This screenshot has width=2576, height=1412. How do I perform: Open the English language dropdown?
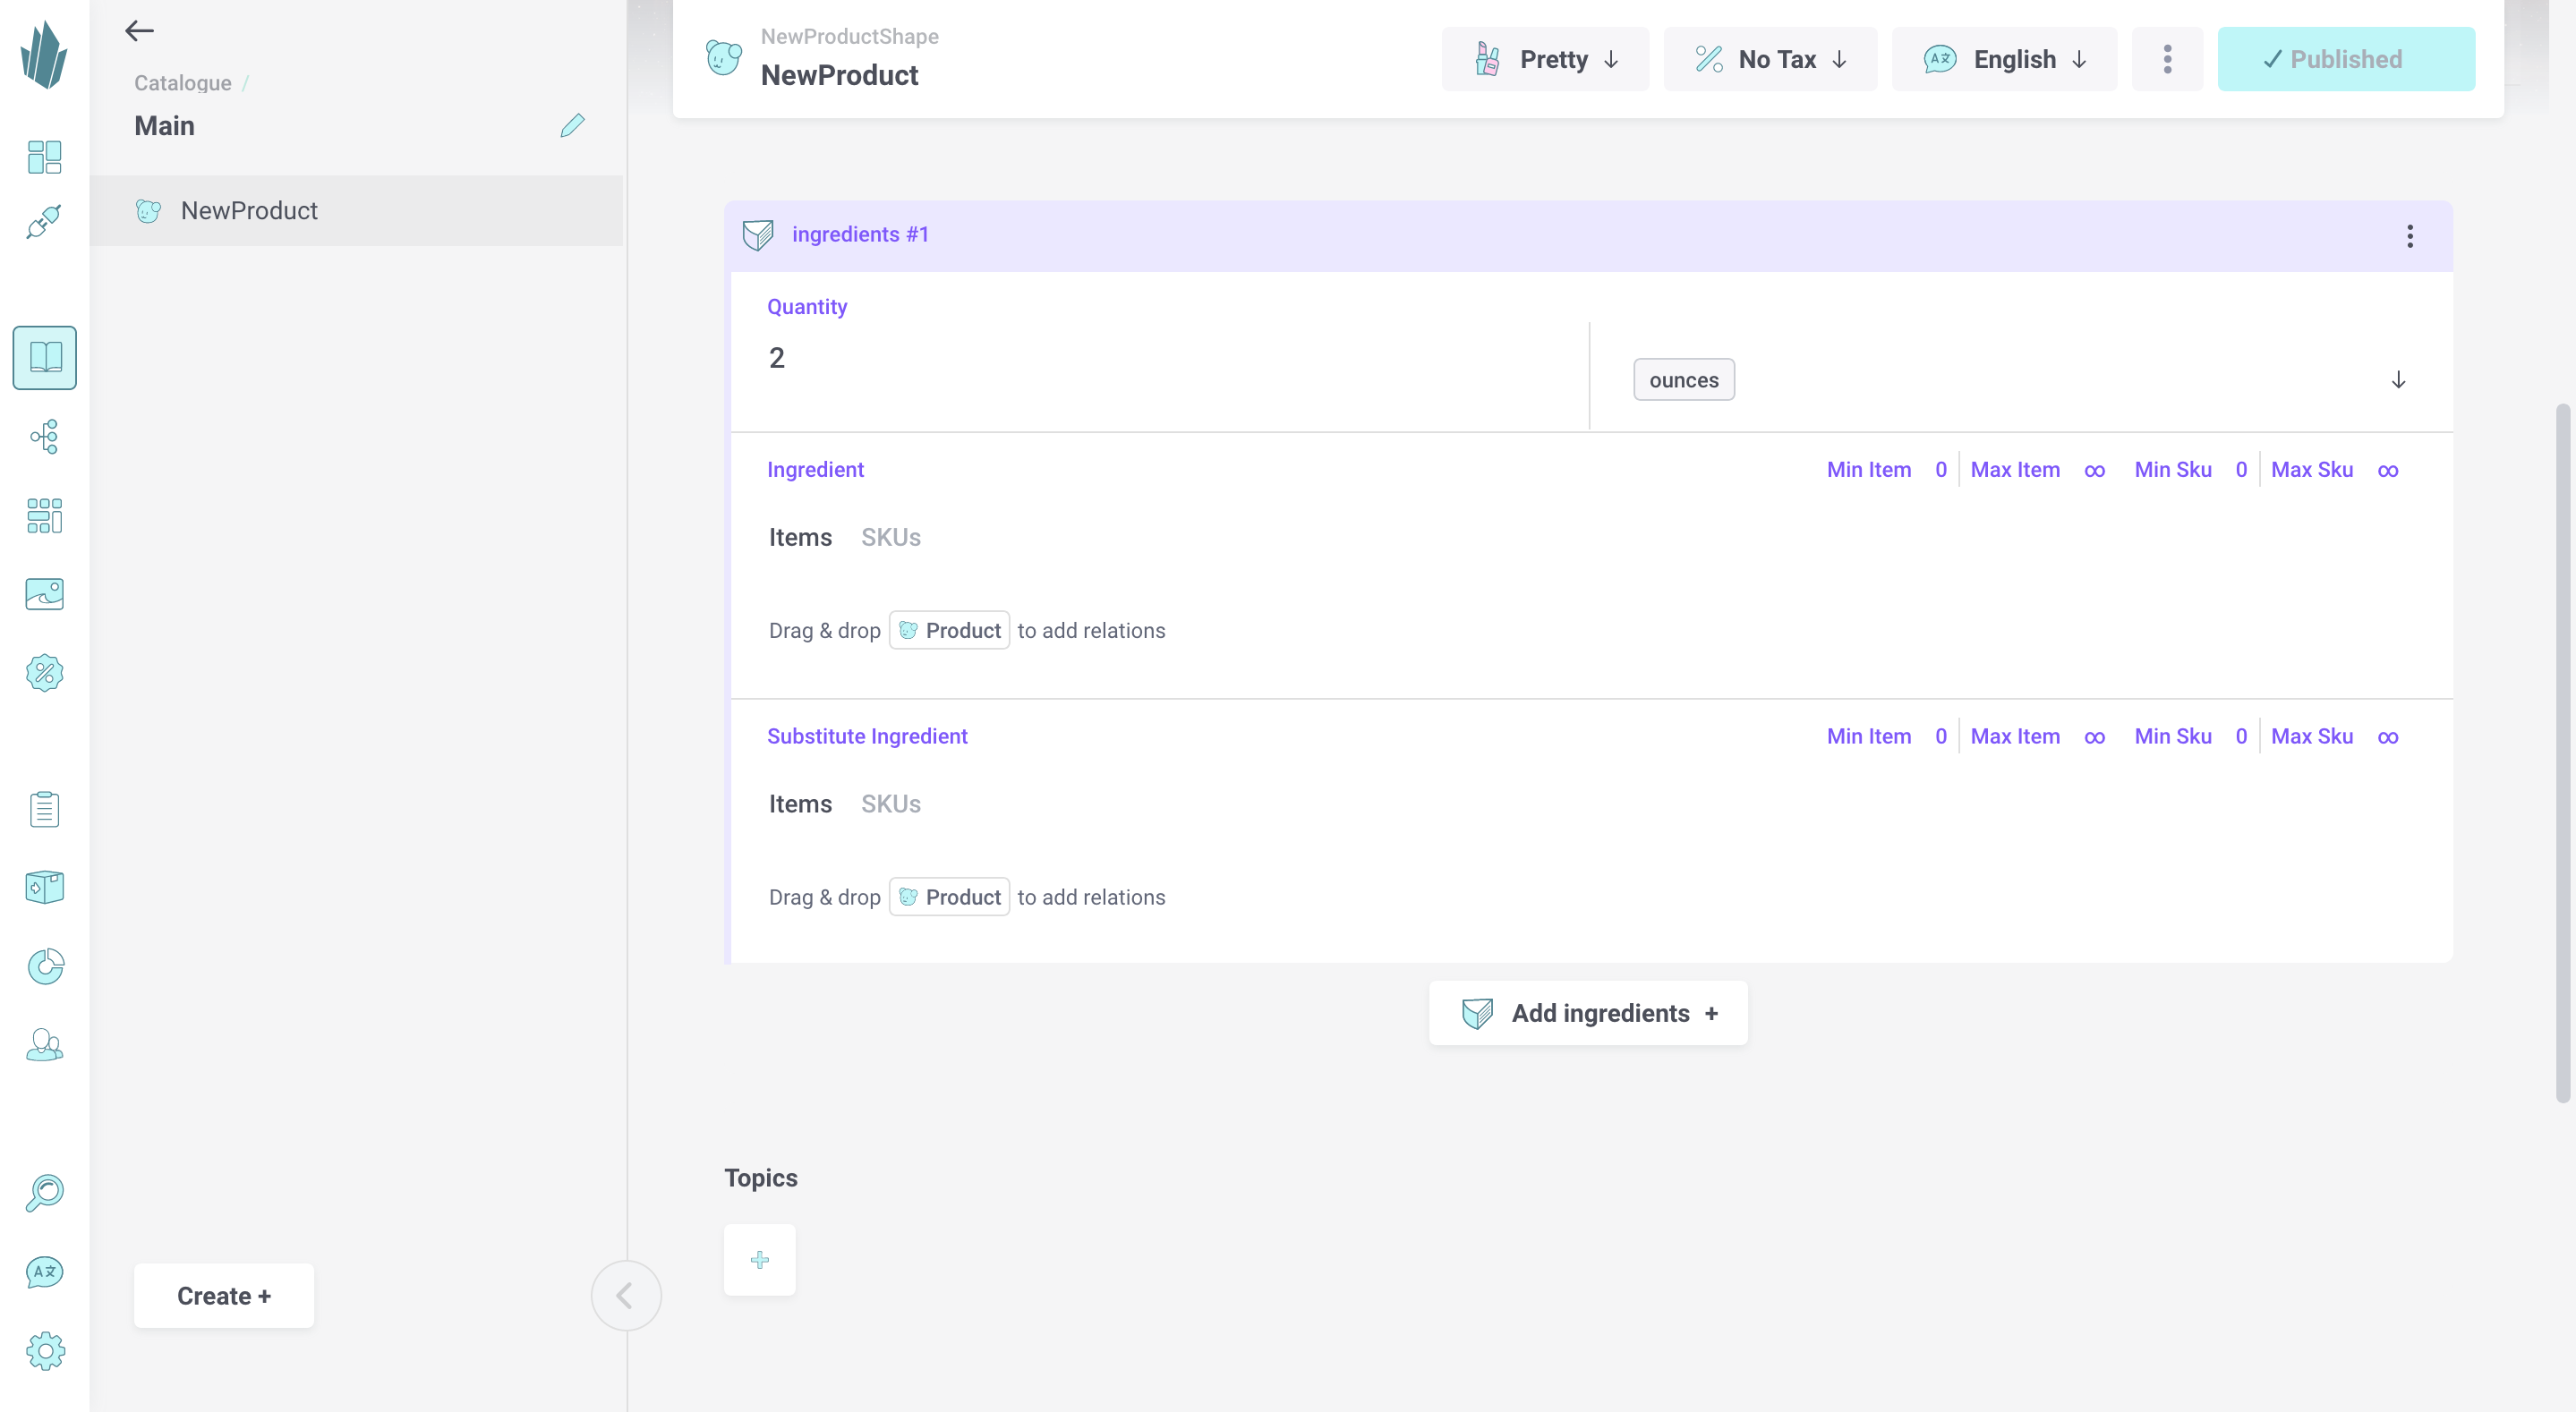(x=2004, y=59)
